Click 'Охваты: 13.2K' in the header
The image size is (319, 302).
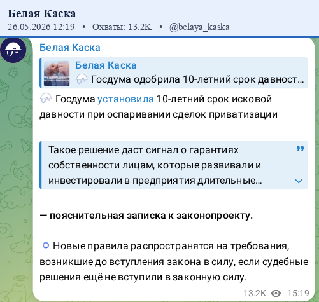point(122,27)
